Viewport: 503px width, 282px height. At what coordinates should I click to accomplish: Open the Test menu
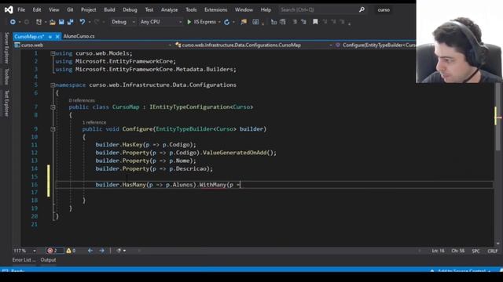tap(149, 9)
